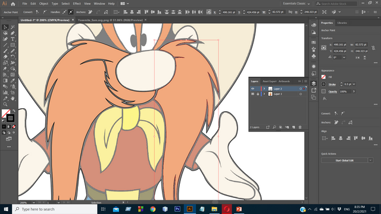Open zoom level dropdown at status bar
This screenshot has height=214, width=381.
tap(33, 202)
